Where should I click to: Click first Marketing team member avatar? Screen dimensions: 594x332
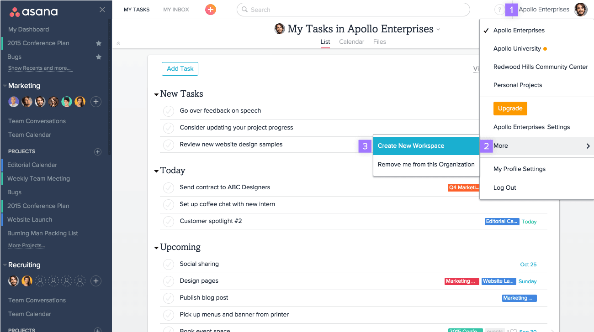click(14, 102)
